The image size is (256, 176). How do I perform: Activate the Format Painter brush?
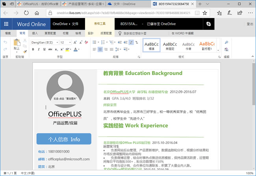(x=25, y=51)
